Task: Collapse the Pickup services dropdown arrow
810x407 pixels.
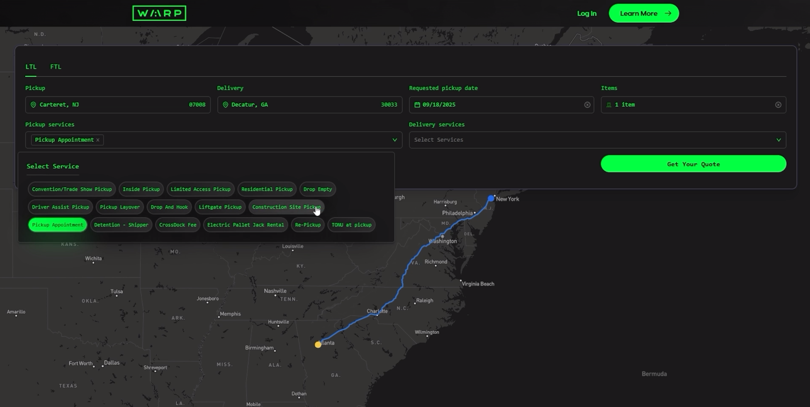Action: pyautogui.click(x=395, y=140)
